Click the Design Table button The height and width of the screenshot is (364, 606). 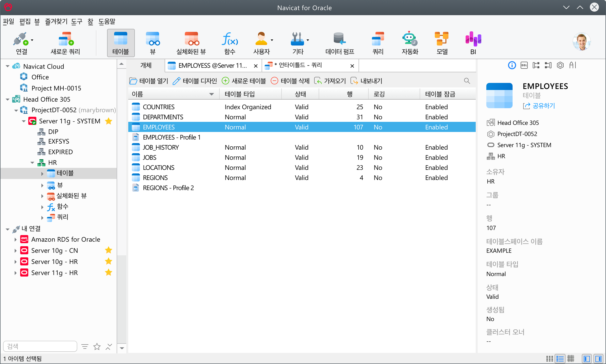195,81
